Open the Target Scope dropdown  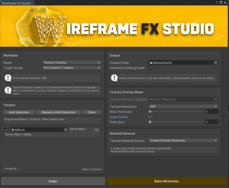pos(72,68)
